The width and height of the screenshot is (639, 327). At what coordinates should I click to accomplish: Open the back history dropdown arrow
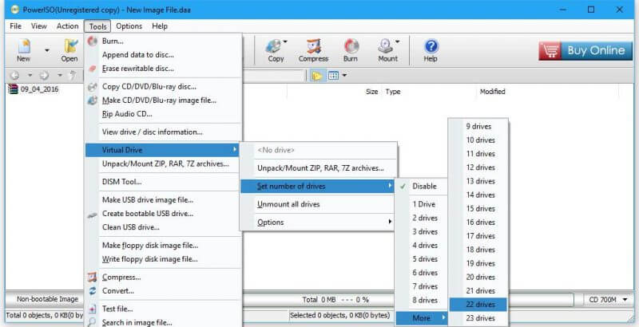pyautogui.click(x=30, y=76)
